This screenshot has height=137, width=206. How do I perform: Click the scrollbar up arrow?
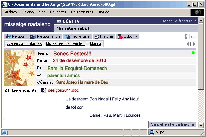click(201, 20)
